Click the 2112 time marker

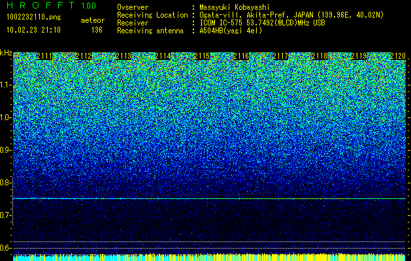84,56
